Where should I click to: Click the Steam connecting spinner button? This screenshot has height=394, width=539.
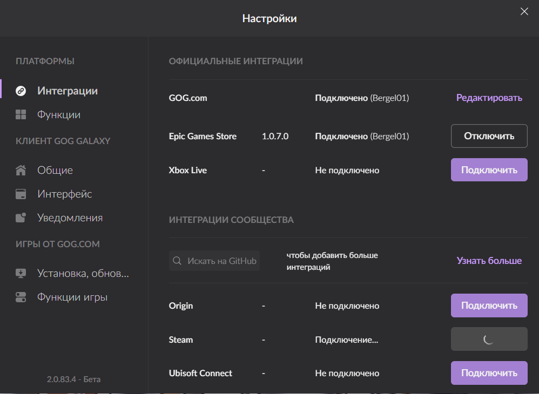(x=489, y=339)
